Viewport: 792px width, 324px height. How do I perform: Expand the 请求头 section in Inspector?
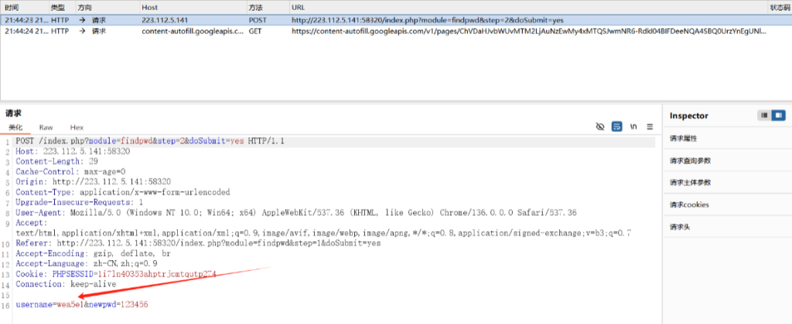click(x=681, y=227)
